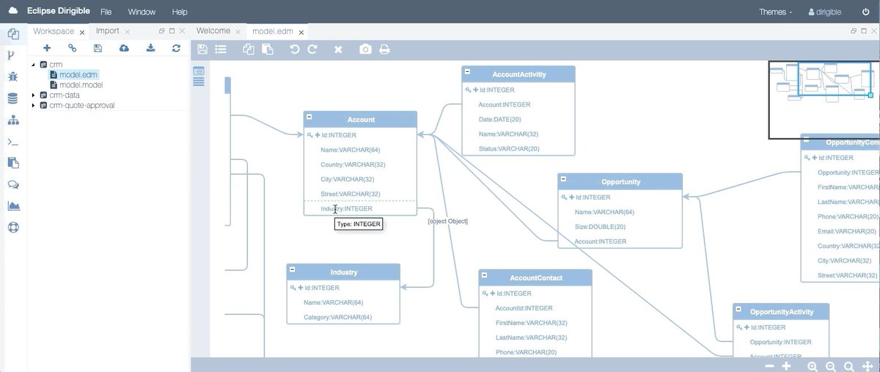Select Category:VARCHAR(64) in Industry entity
The image size is (880, 372).
(x=338, y=318)
